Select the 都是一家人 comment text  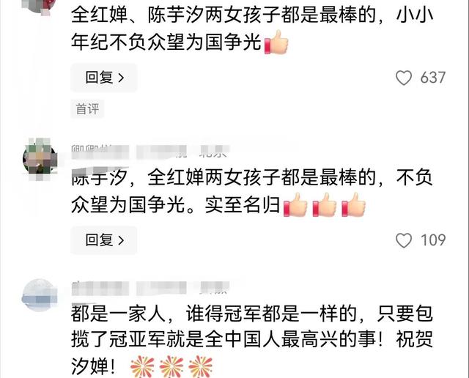252,340
